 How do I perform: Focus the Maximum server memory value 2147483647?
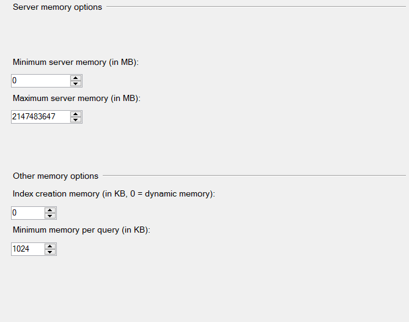coord(40,117)
